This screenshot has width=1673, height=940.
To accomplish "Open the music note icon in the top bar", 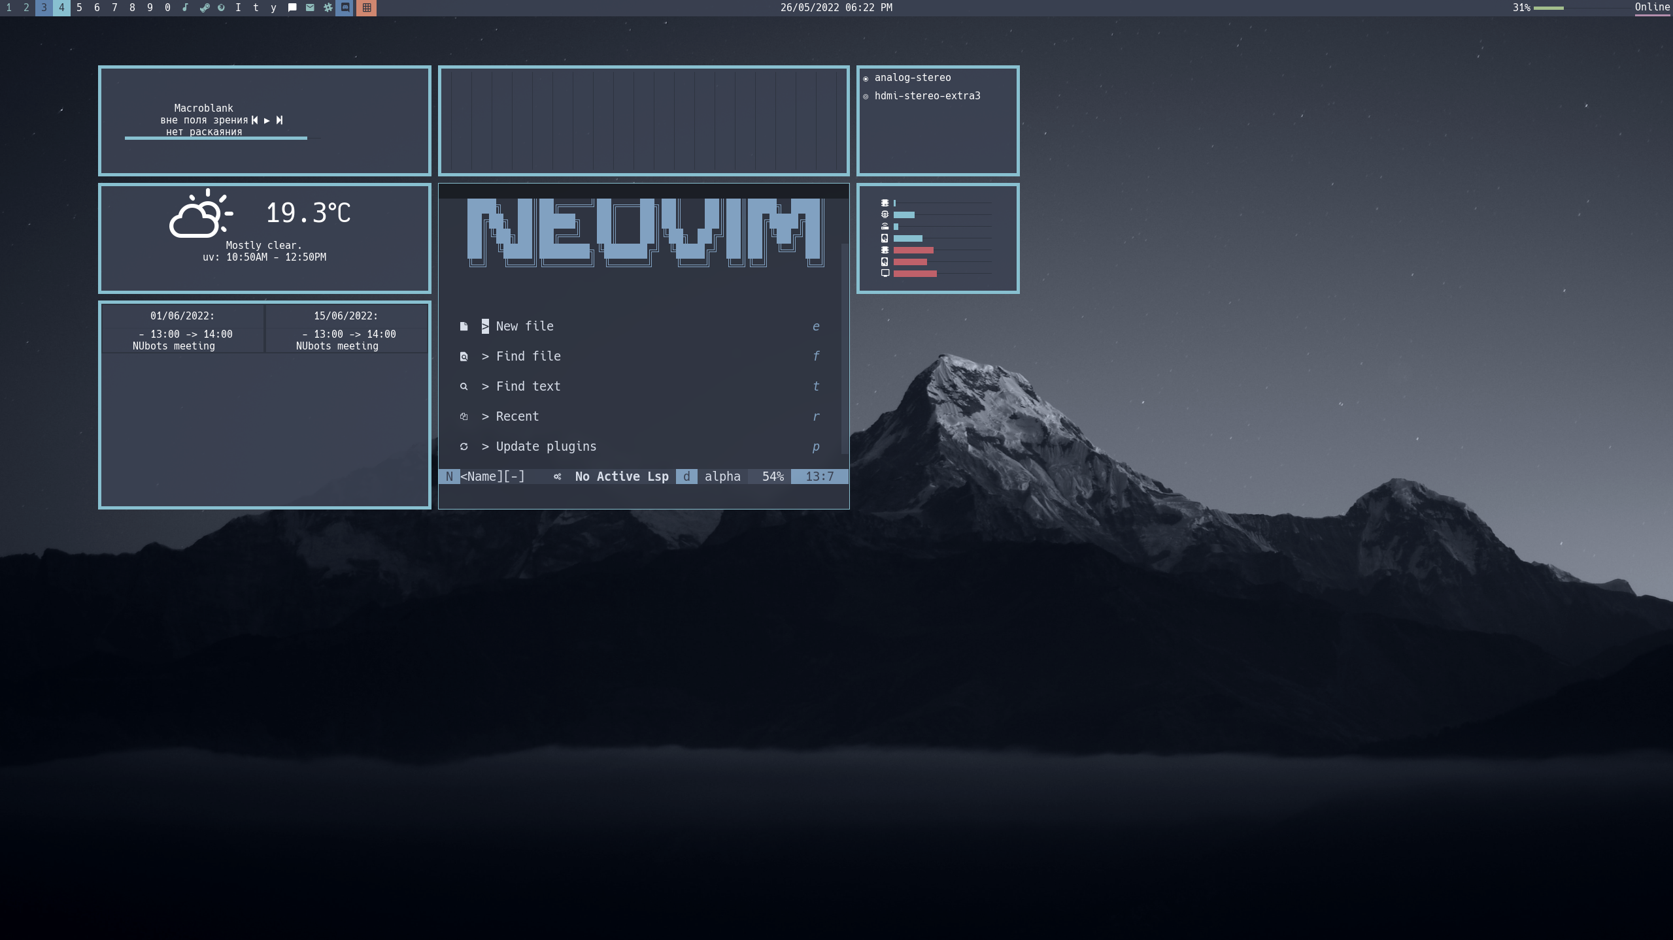I will tap(185, 8).
